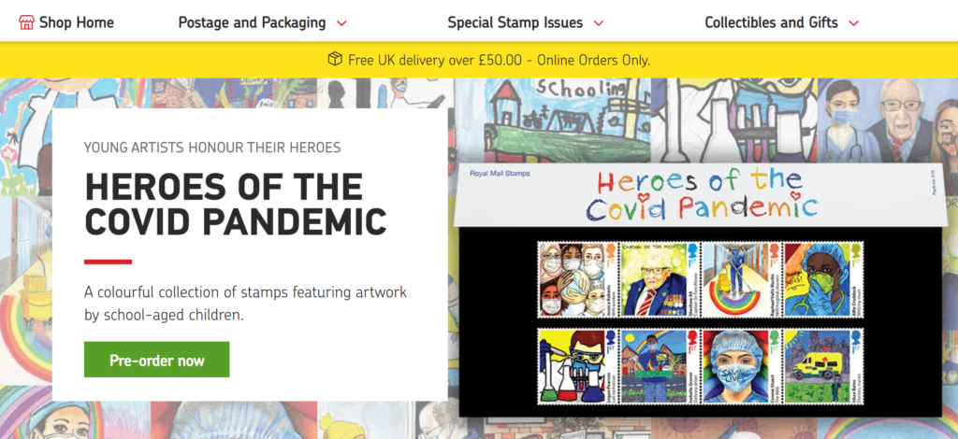Click the delivery box icon in yellow banner

coord(335,59)
